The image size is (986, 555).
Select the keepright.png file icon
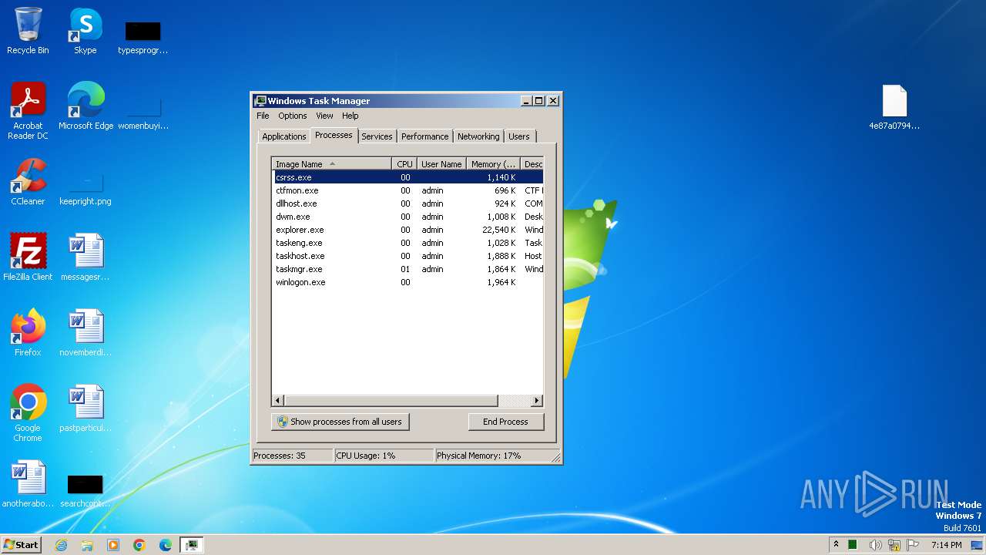click(86, 190)
